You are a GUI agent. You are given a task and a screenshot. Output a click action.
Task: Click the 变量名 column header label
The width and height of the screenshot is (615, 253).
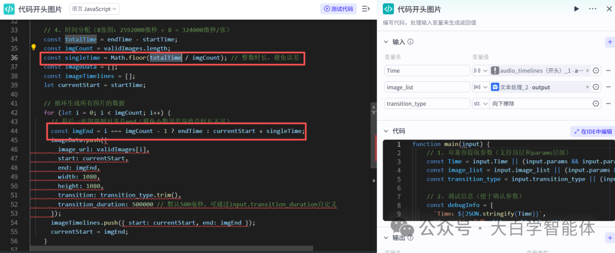(392, 57)
